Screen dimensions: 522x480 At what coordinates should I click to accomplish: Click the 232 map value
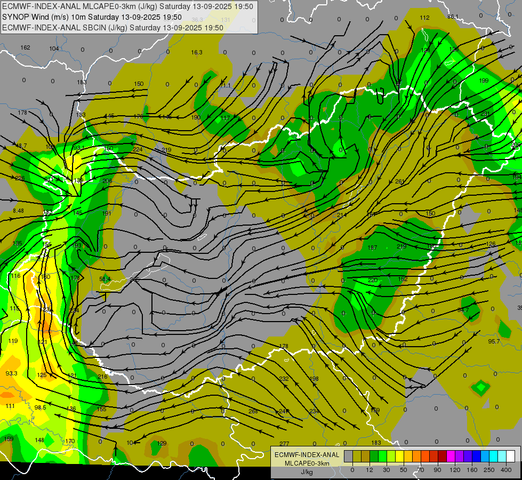tap(284, 379)
